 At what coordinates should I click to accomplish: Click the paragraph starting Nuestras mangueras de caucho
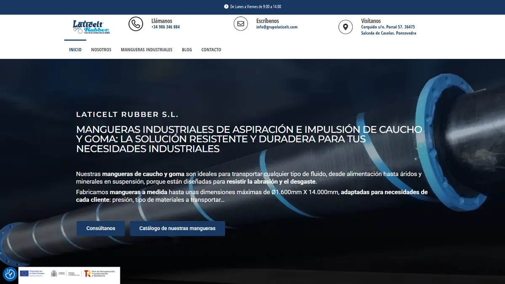tap(249, 178)
